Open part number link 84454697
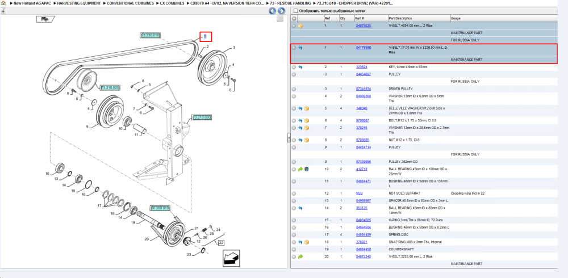The height and width of the screenshot is (278, 568). point(364,74)
